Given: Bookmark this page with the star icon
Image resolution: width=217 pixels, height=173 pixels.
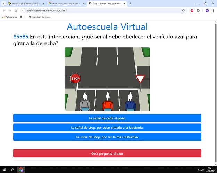Looking at the screenshot, I should pyautogui.click(x=183, y=11).
